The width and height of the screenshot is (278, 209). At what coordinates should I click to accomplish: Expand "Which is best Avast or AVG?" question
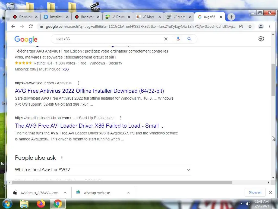[103, 170]
